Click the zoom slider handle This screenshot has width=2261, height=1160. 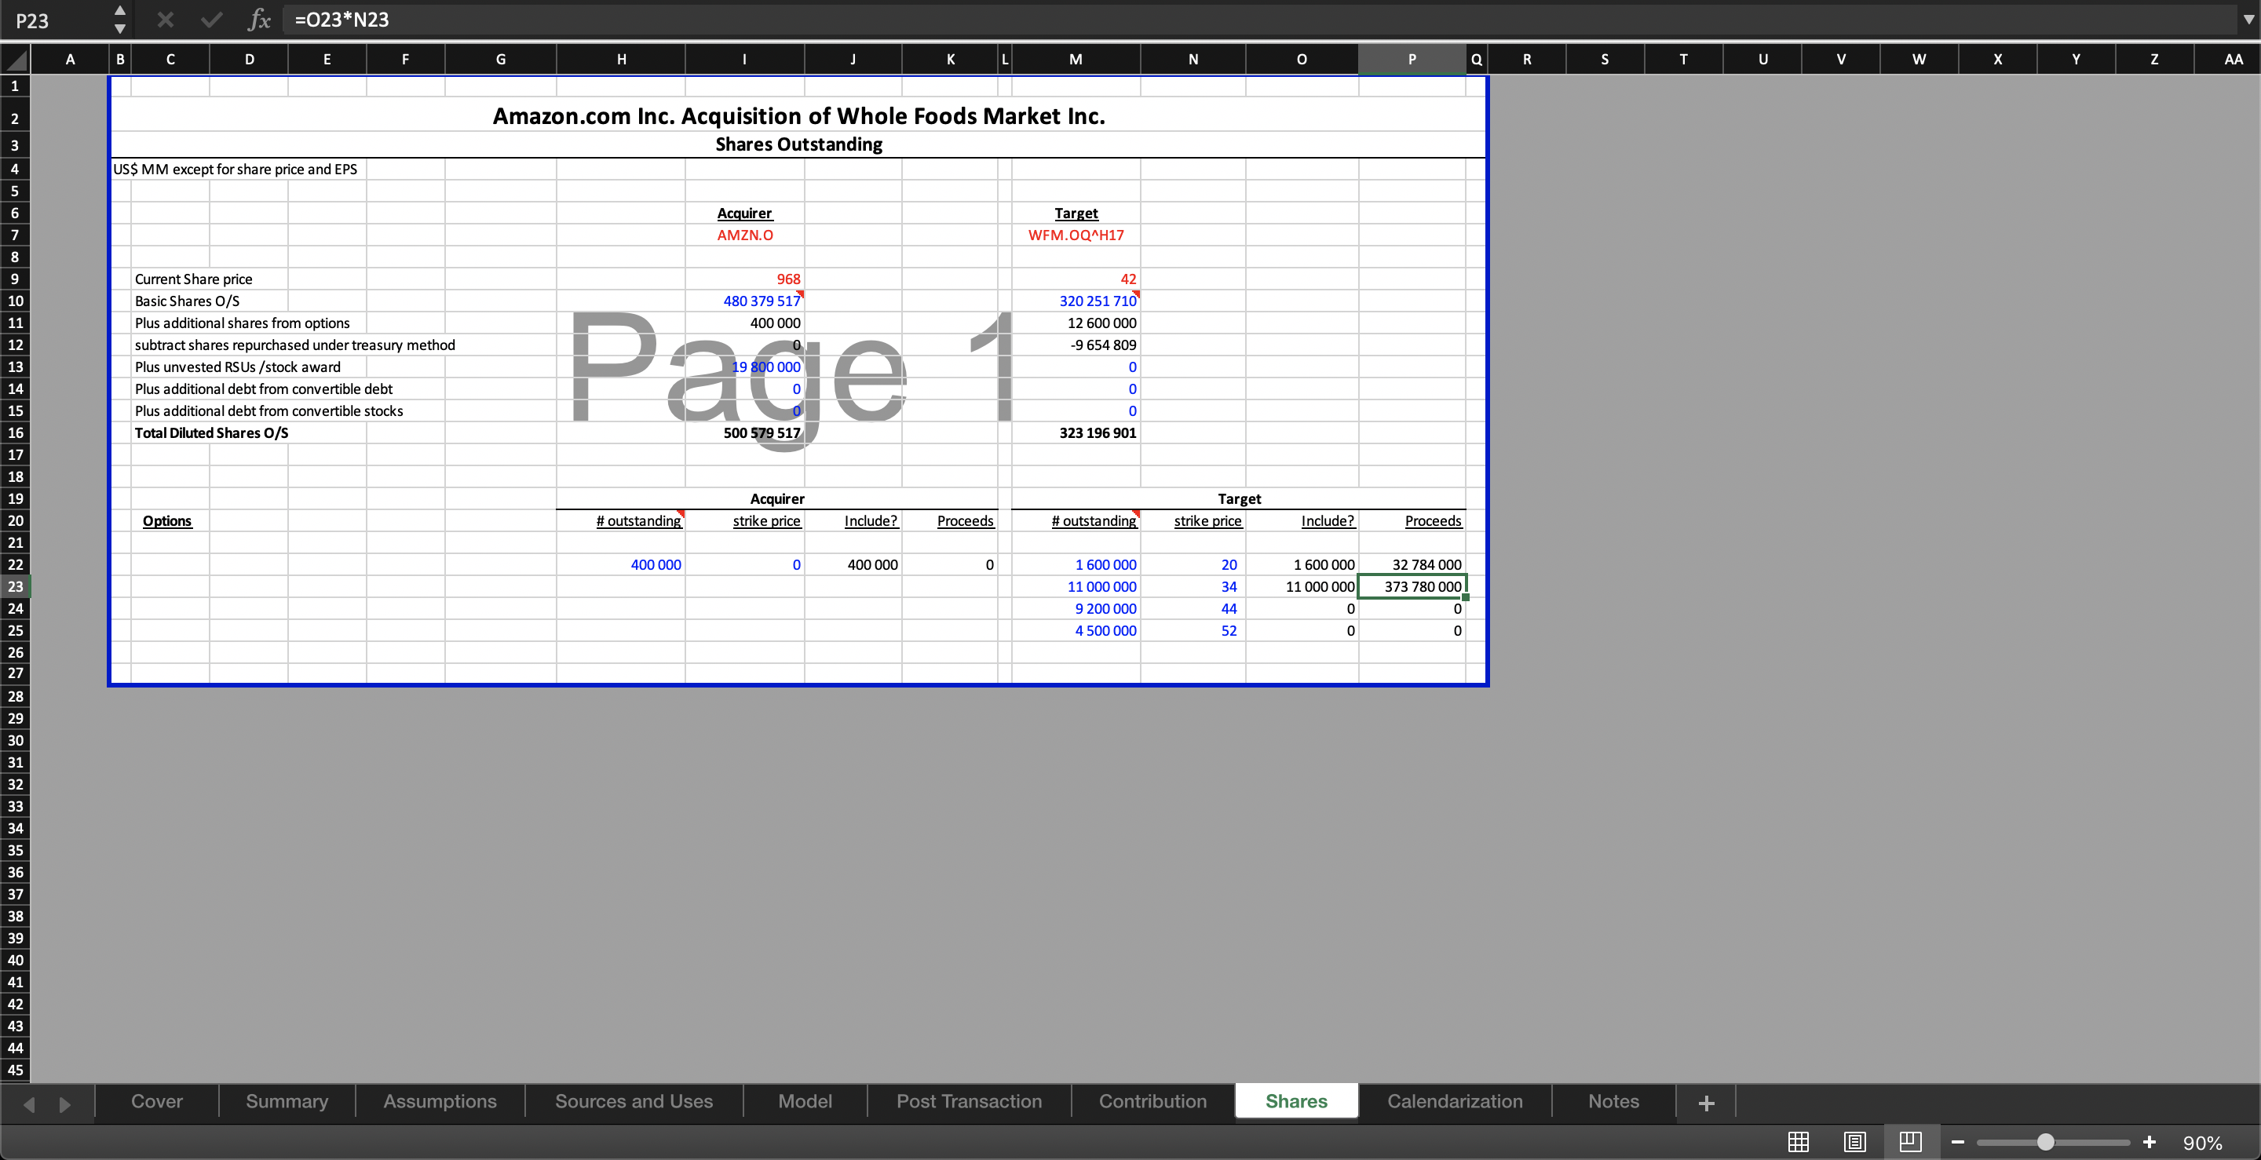coord(2046,1142)
